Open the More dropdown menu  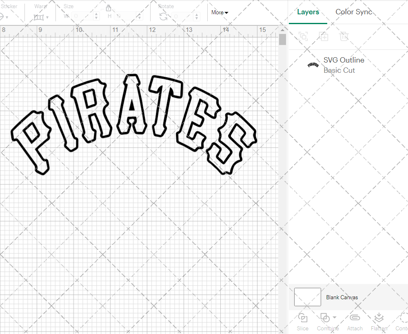click(x=220, y=13)
